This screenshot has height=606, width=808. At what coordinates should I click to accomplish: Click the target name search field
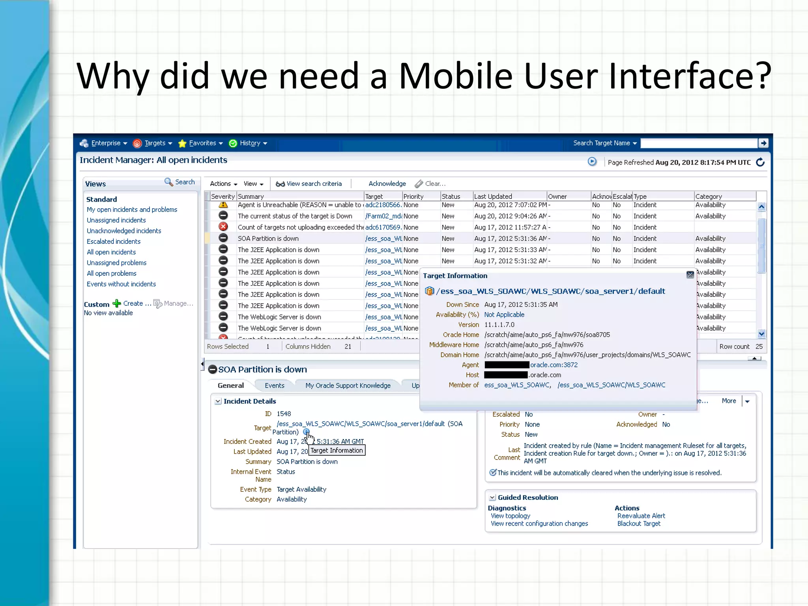(699, 143)
